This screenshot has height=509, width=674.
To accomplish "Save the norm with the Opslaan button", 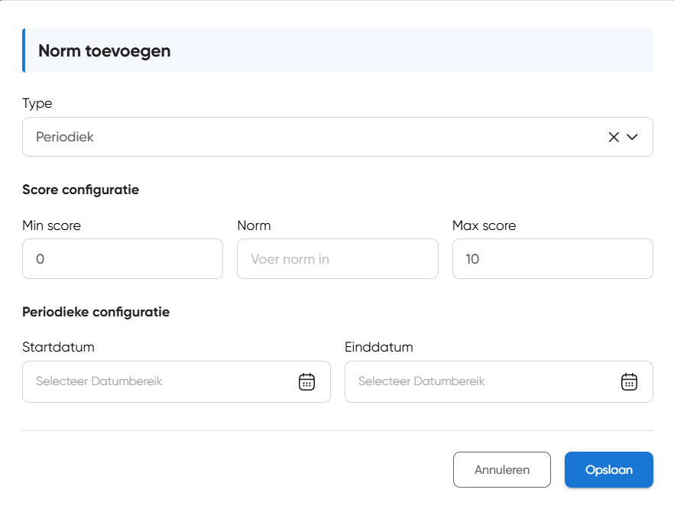I will [608, 470].
